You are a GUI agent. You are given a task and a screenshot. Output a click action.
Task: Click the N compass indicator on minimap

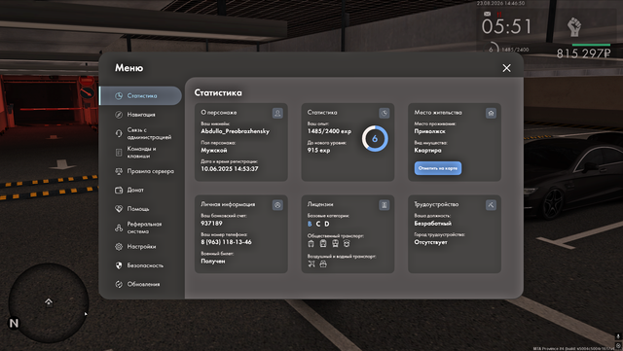pyautogui.click(x=14, y=323)
